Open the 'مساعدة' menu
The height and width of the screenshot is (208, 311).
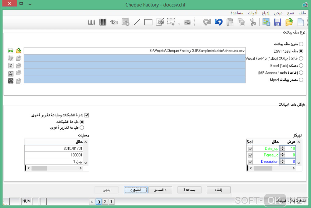point(237,13)
